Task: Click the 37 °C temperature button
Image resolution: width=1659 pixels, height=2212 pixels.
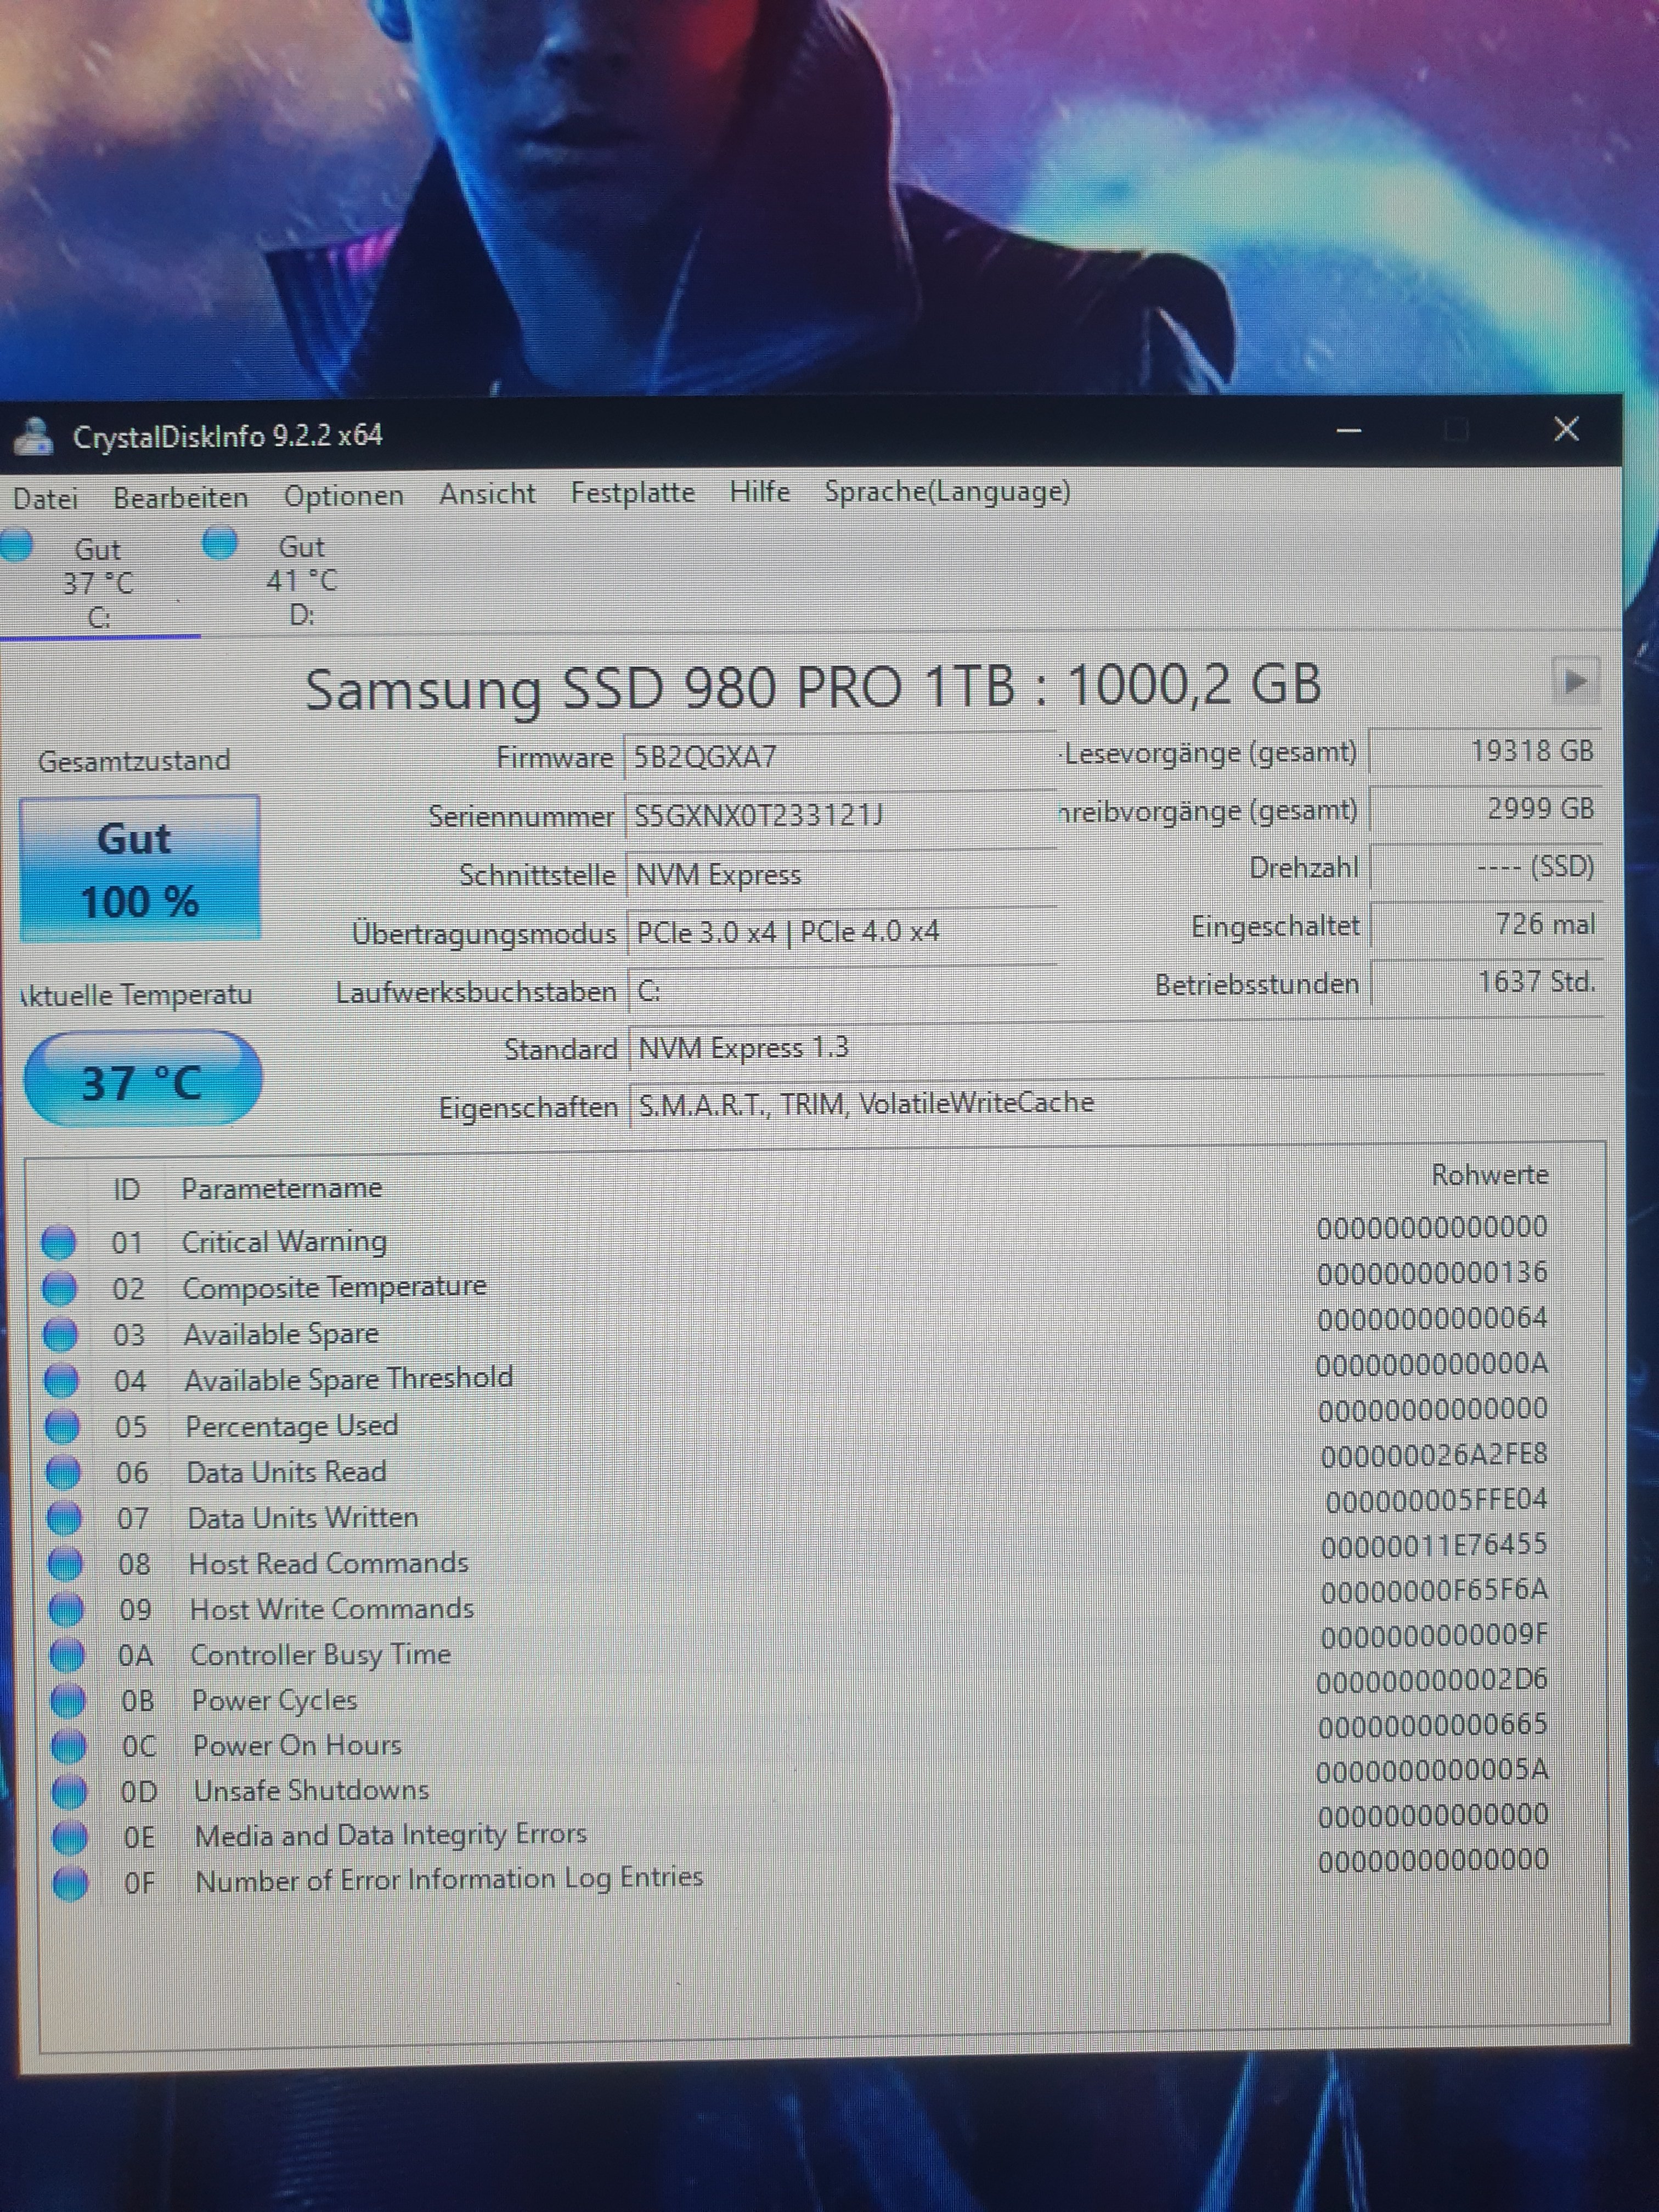Action: tap(142, 1081)
